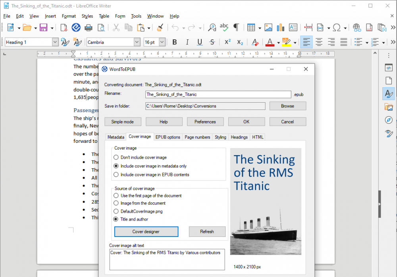Screen dimensions: 397x277
Task: Expand the Cambria font name dropdown
Action: point(137,42)
